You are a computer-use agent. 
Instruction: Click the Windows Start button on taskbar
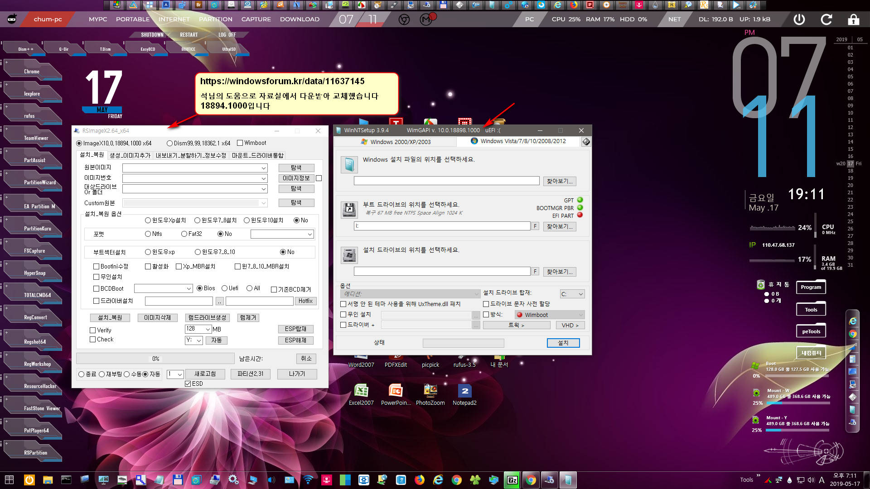click(9, 480)
